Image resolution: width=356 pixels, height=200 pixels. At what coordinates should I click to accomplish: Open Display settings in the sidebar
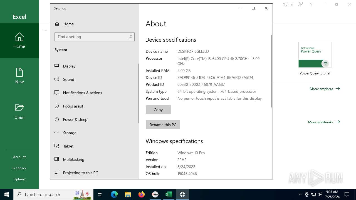click(x=94, y=66)
